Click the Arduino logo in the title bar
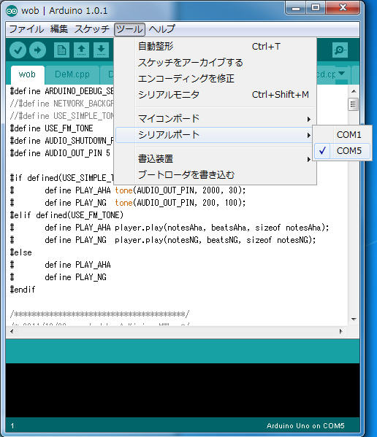377x437 pixels. point(12,11)
